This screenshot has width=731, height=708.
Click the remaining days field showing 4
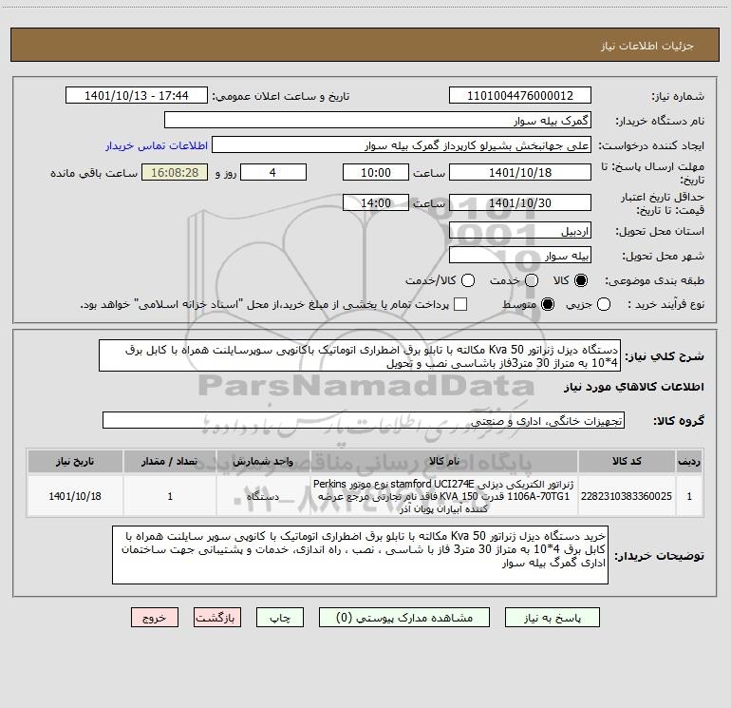[x=273, y=172]
